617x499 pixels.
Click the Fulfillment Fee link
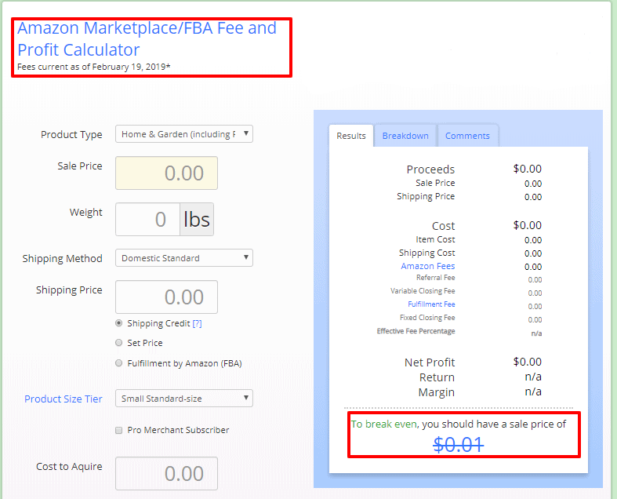(x=431, y=304)
